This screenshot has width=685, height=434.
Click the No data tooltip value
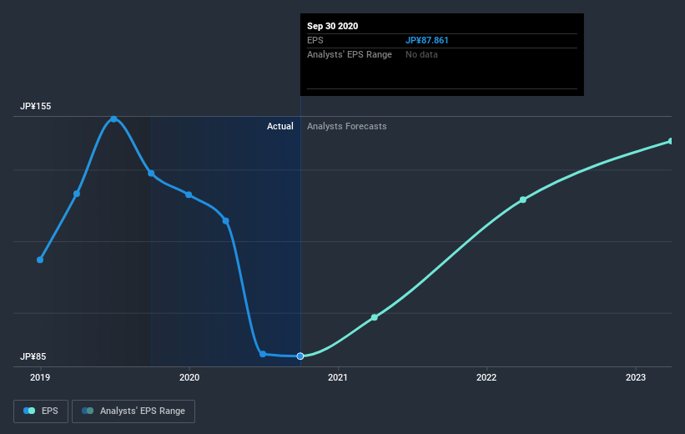click(421, 54)
